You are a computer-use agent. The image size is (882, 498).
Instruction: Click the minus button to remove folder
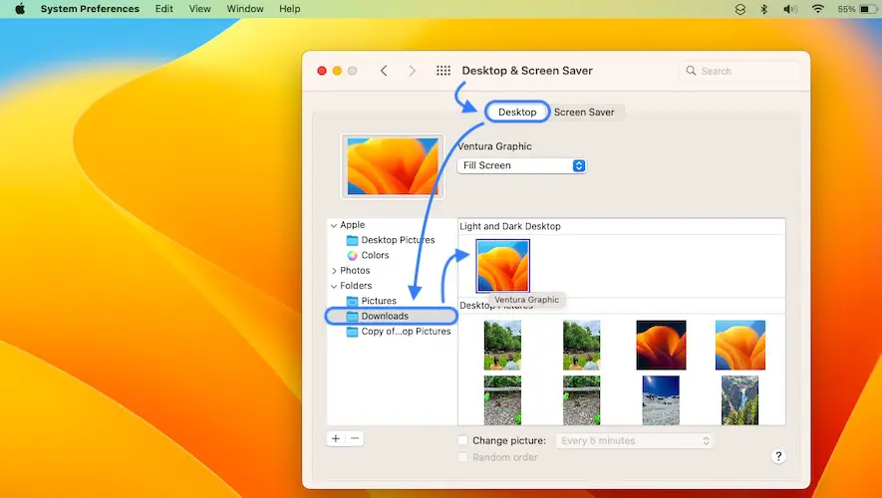(355, 438)
